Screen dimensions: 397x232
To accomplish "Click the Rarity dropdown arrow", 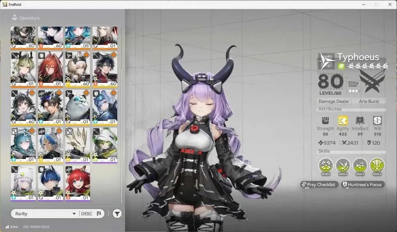I will coord(74,214).
